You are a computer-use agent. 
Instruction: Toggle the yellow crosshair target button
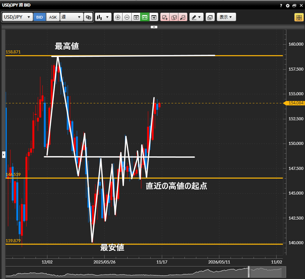[299, 17]
